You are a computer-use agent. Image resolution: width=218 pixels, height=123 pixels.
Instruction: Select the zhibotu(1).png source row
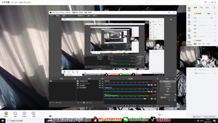[x=90, y=83]
